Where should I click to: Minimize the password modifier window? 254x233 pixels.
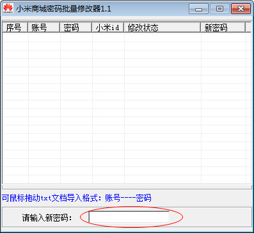click(x=198, y=9)
